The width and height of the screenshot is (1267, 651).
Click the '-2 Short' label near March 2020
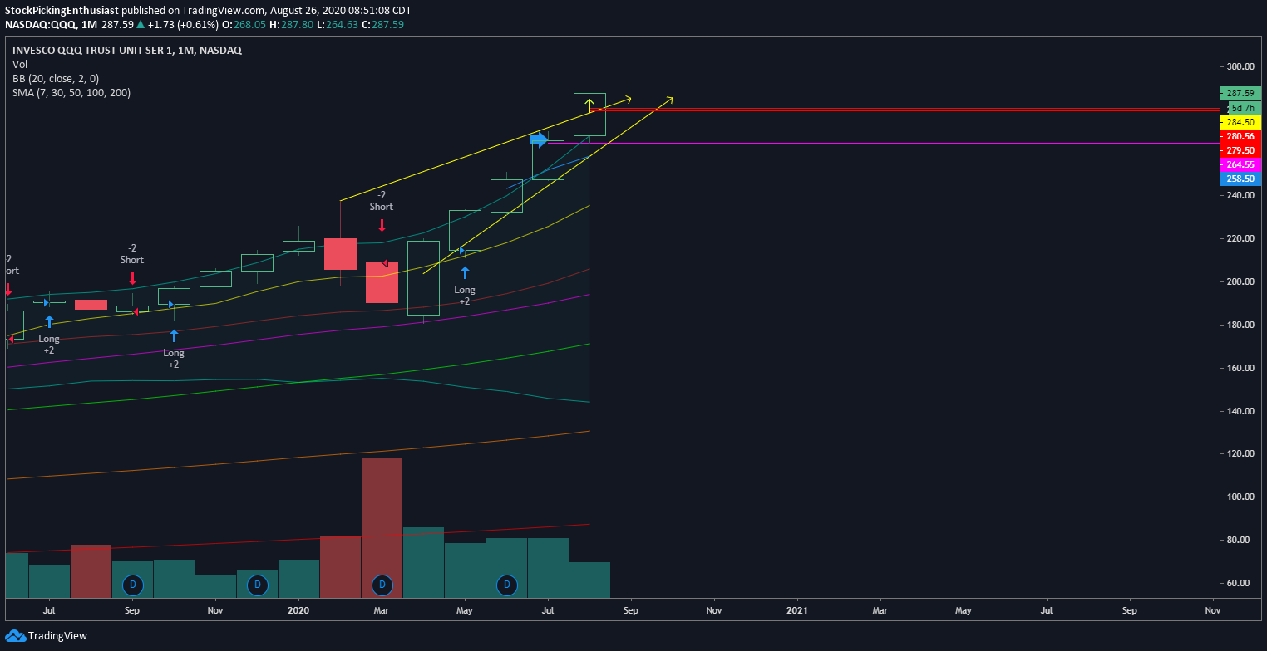click(382, 200)
